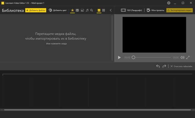
Task: Filter library by image files icon
Action: (x=82, y=10)
